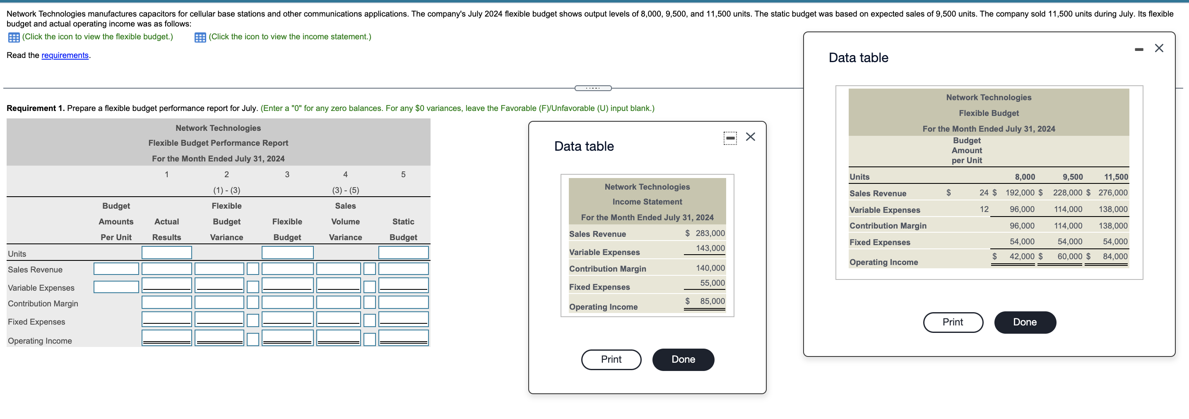
Task: Focus Variable Expenses Budget Amounts Per Unit field
Action: coord(116,287)
